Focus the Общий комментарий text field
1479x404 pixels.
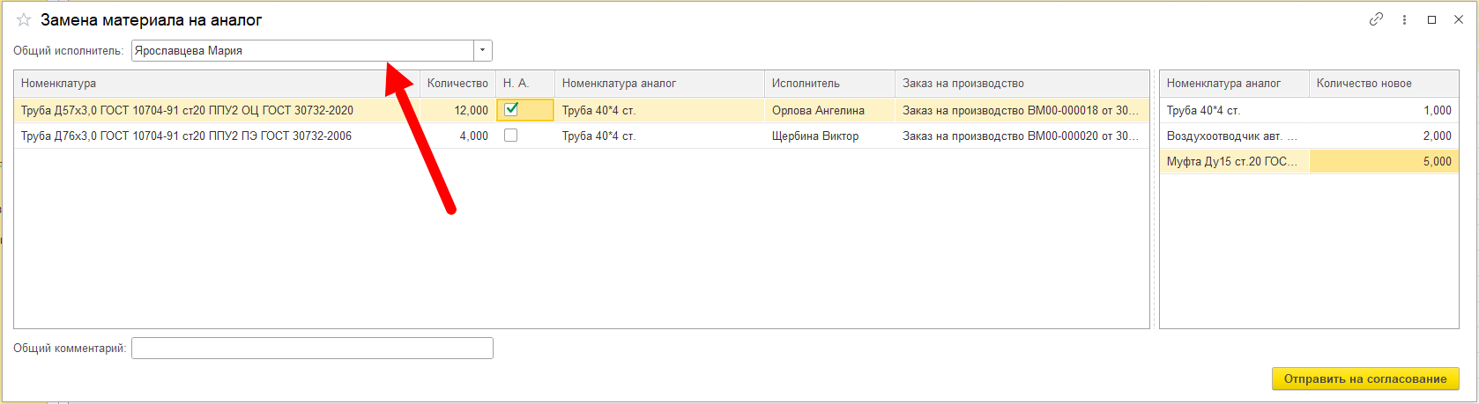click(312, 349)
